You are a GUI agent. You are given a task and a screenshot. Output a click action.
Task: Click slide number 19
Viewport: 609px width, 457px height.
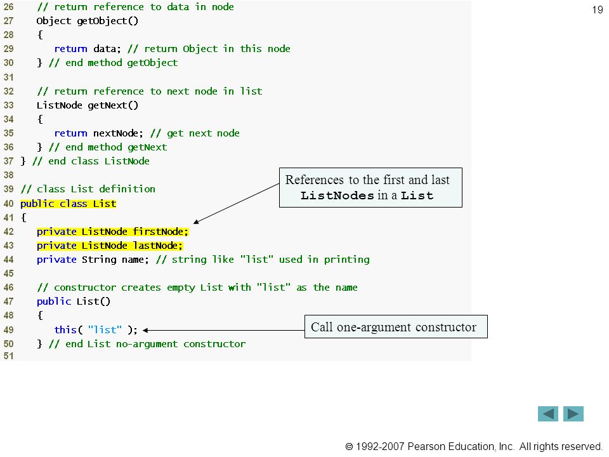click(598, 10)
